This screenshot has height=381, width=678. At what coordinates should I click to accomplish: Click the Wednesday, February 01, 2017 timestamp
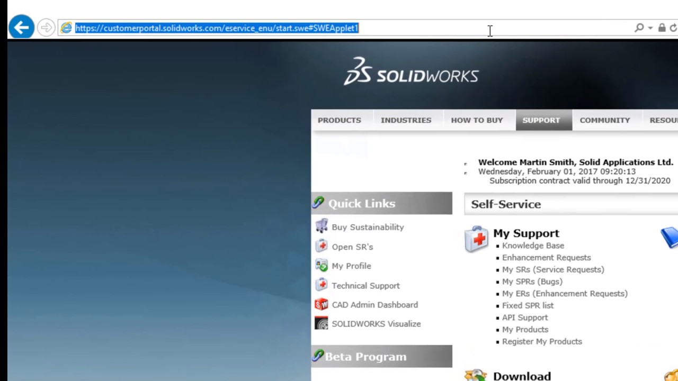coord(557,171)
